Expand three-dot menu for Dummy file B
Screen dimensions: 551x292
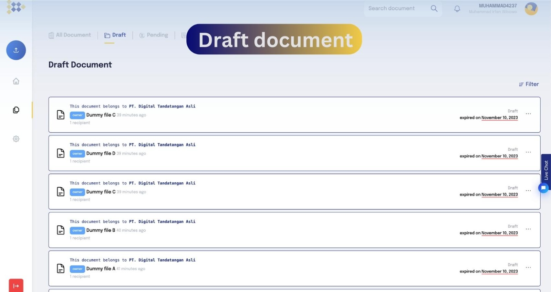point(528,229)
